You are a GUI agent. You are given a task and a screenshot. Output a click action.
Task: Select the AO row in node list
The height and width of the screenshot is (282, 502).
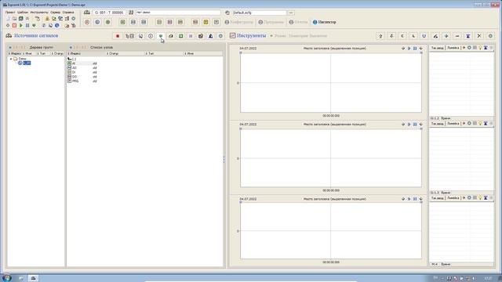[82, 68]
